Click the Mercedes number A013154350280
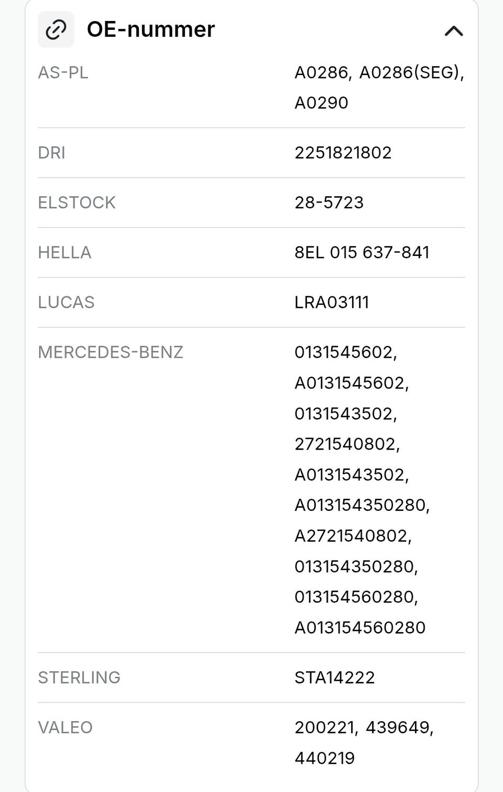503x792 pixels. pos(362,505)
